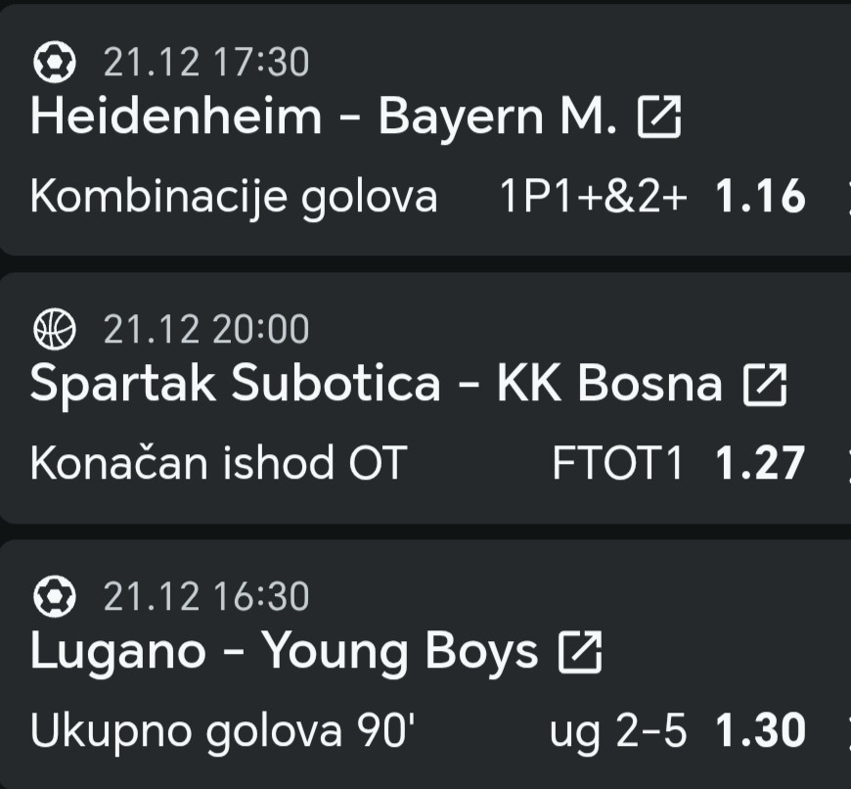Open external link for Lugano - Young Boys
The image size is (851, 789).
tap(580, 651)
